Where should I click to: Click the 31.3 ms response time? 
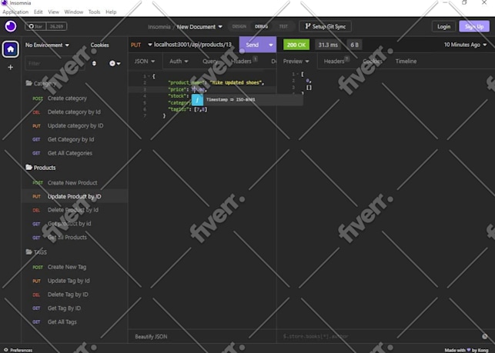click(x=328, y=45)
